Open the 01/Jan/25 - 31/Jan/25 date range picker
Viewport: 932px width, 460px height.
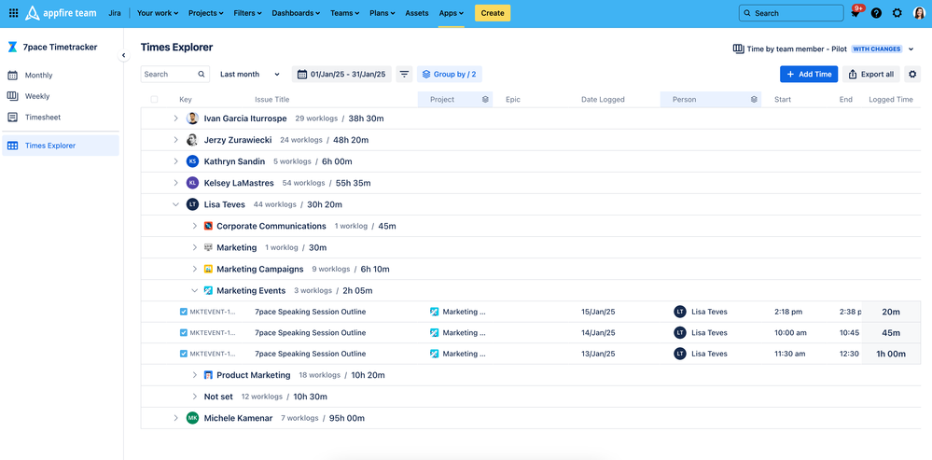click(341, 75)
